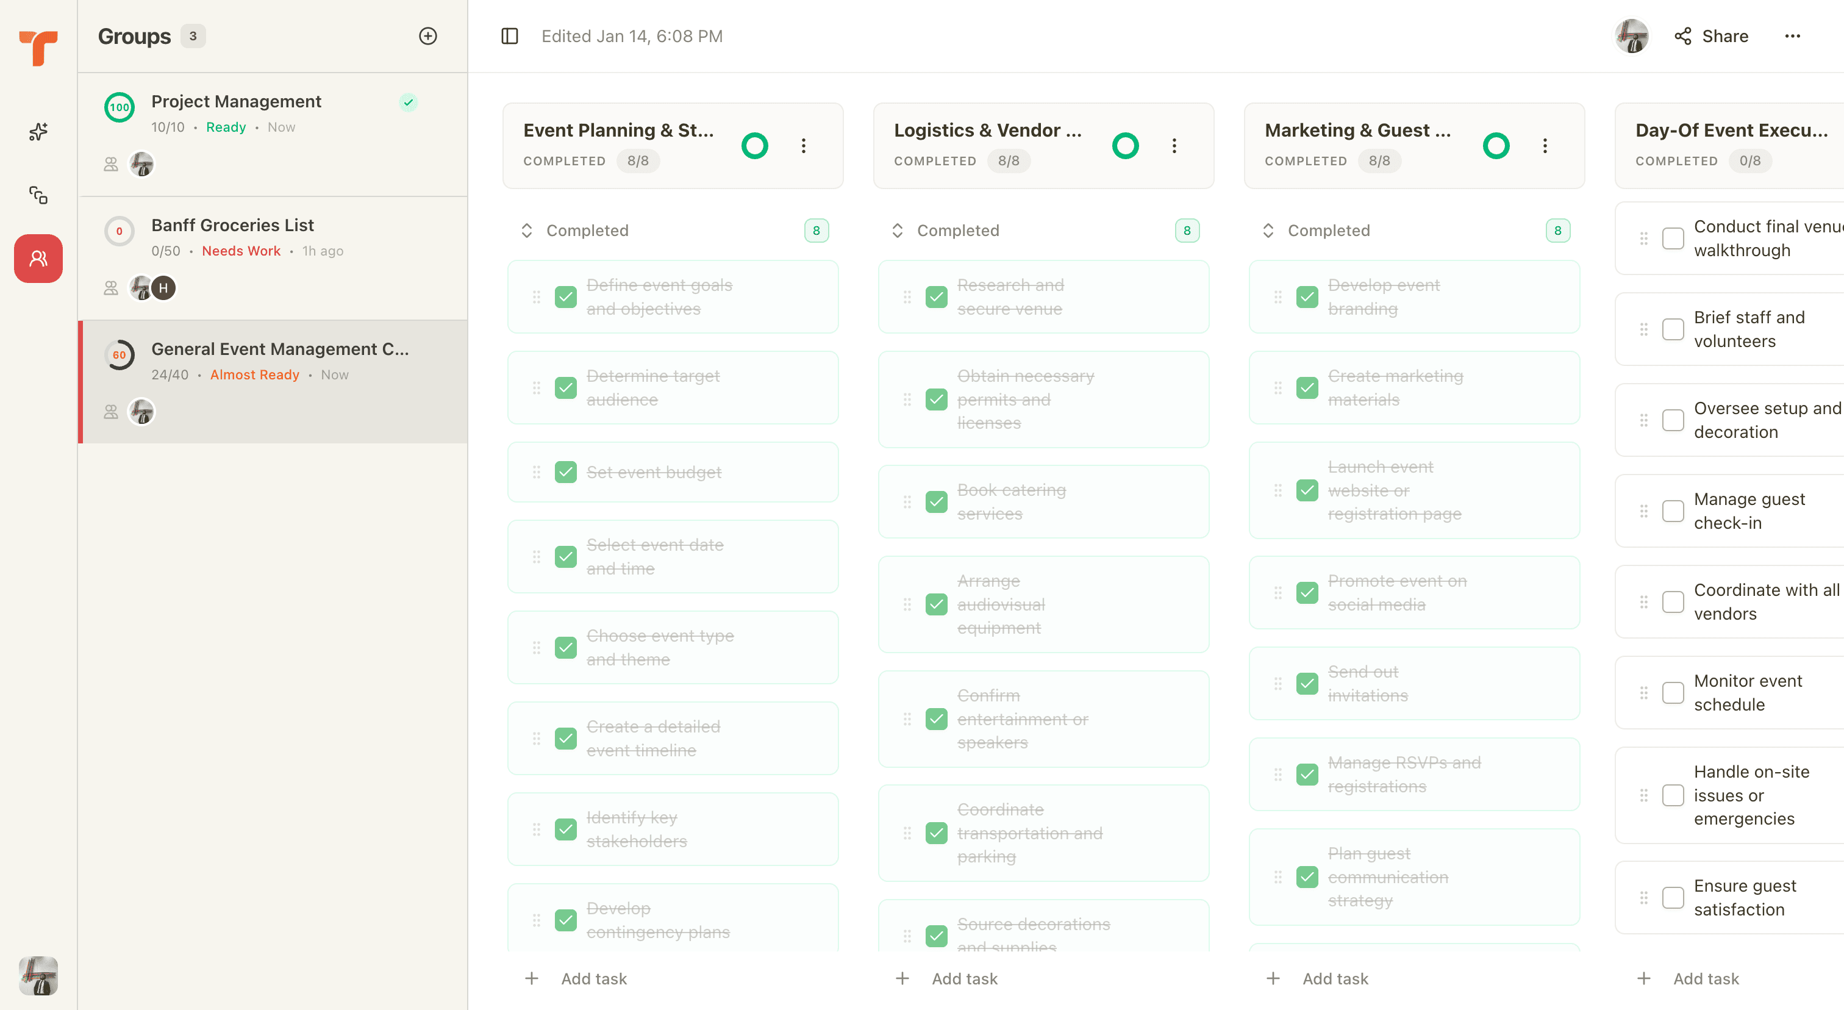
Task: Check Oversee setup and decoration
Action: [1673, 420]
